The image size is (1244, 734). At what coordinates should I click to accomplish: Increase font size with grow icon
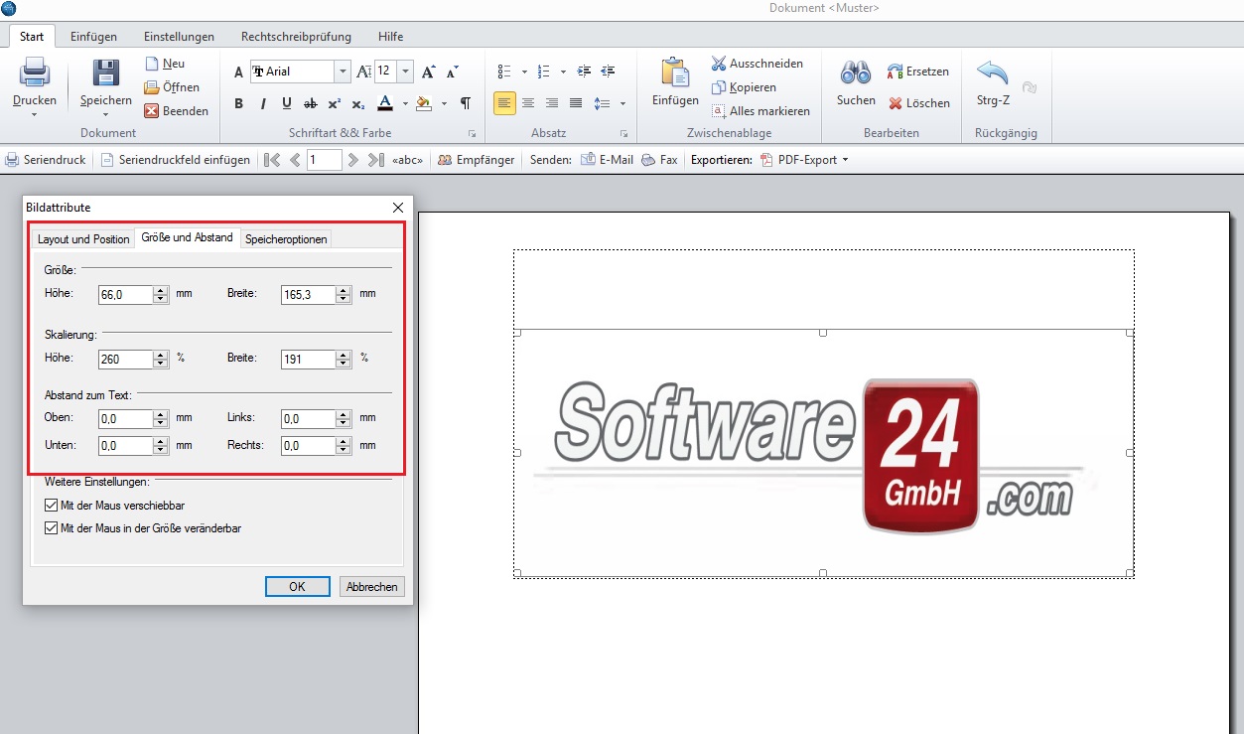(x=428, y=72)
